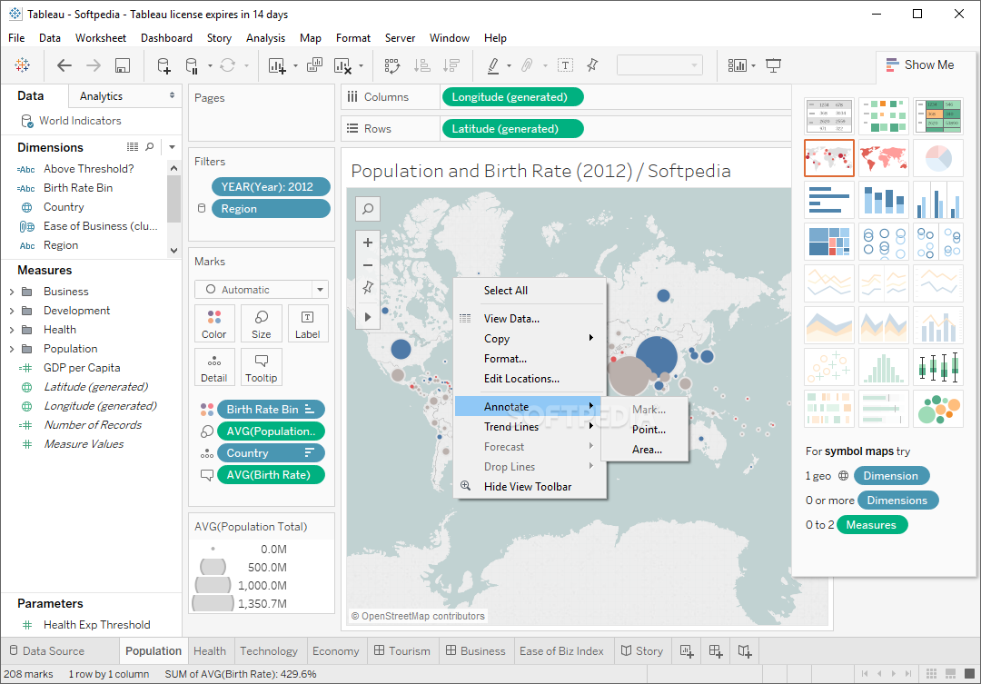981x684 pixels.
Task: Open the Ease of Biz Index tab
Action: 561,650
